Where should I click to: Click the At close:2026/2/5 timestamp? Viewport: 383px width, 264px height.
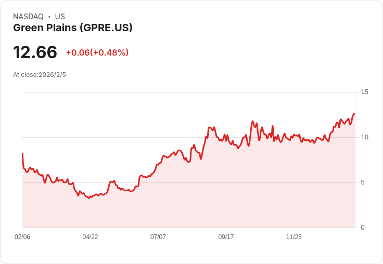(40, 75)
